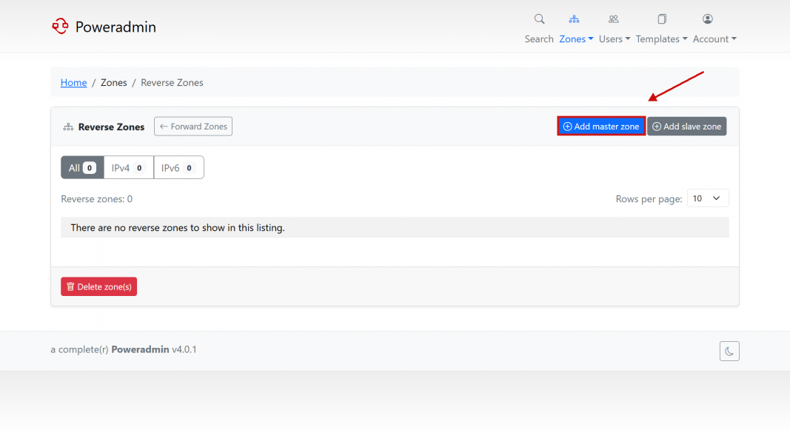The width and height of the screenshot is (790, 444).
Task: Click the Reverse Zones heading icon
Action: [68, 127]
